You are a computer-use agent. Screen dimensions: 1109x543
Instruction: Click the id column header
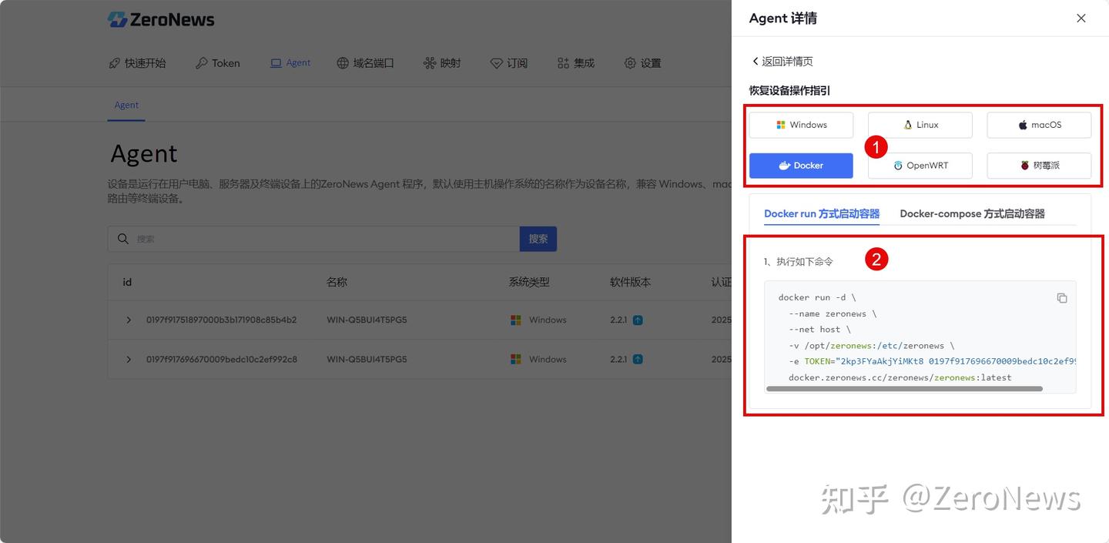coord(127,282)
